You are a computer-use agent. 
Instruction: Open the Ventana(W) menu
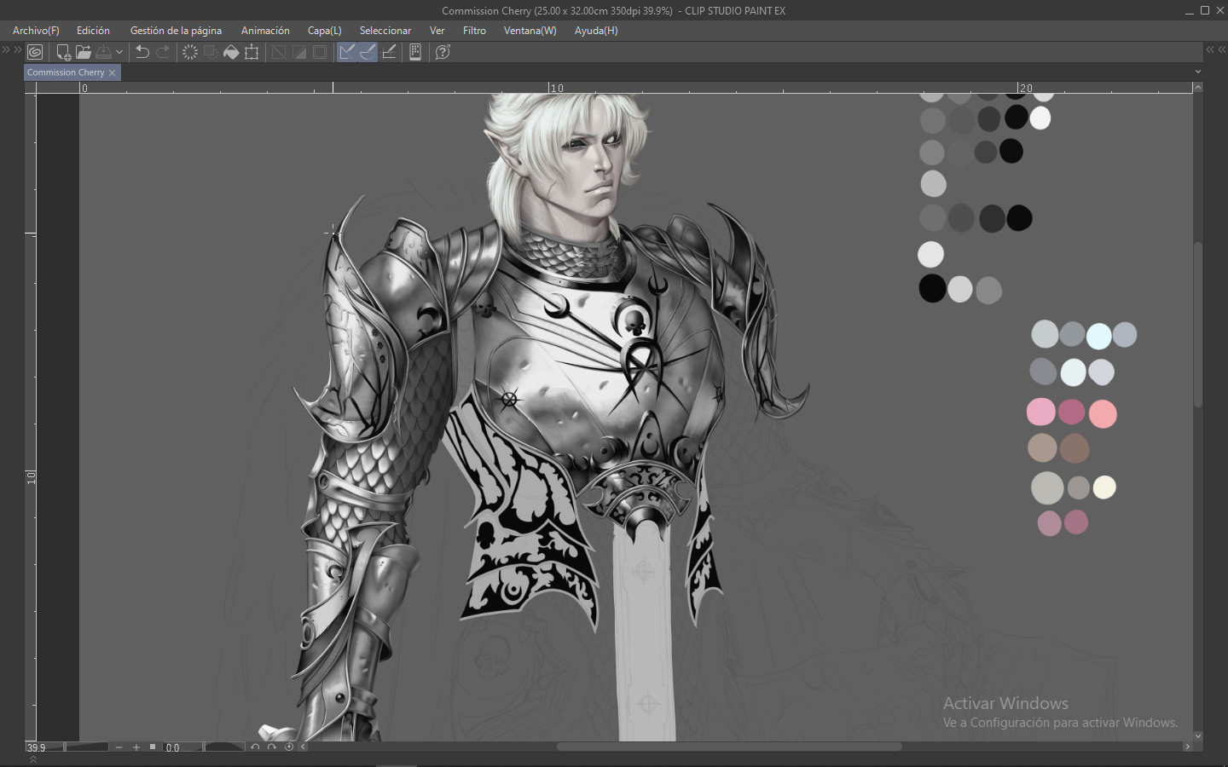click(x=530, y=31)
